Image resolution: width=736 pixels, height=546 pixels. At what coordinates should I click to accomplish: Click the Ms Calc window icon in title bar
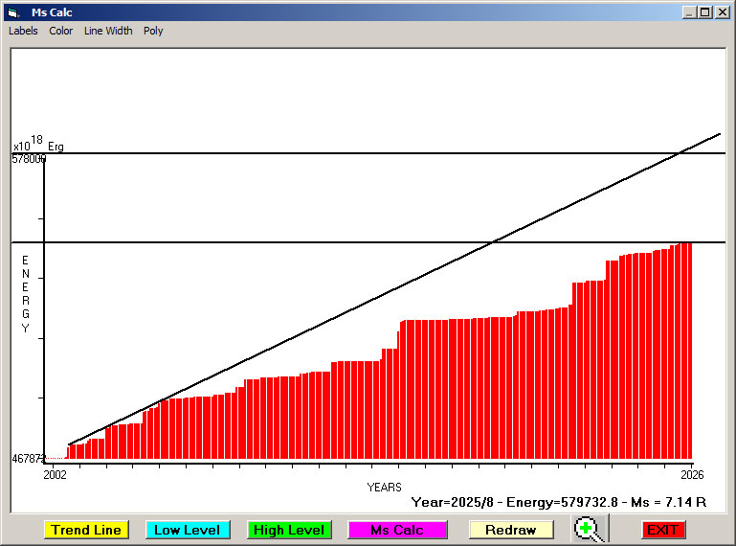[12, 12]
